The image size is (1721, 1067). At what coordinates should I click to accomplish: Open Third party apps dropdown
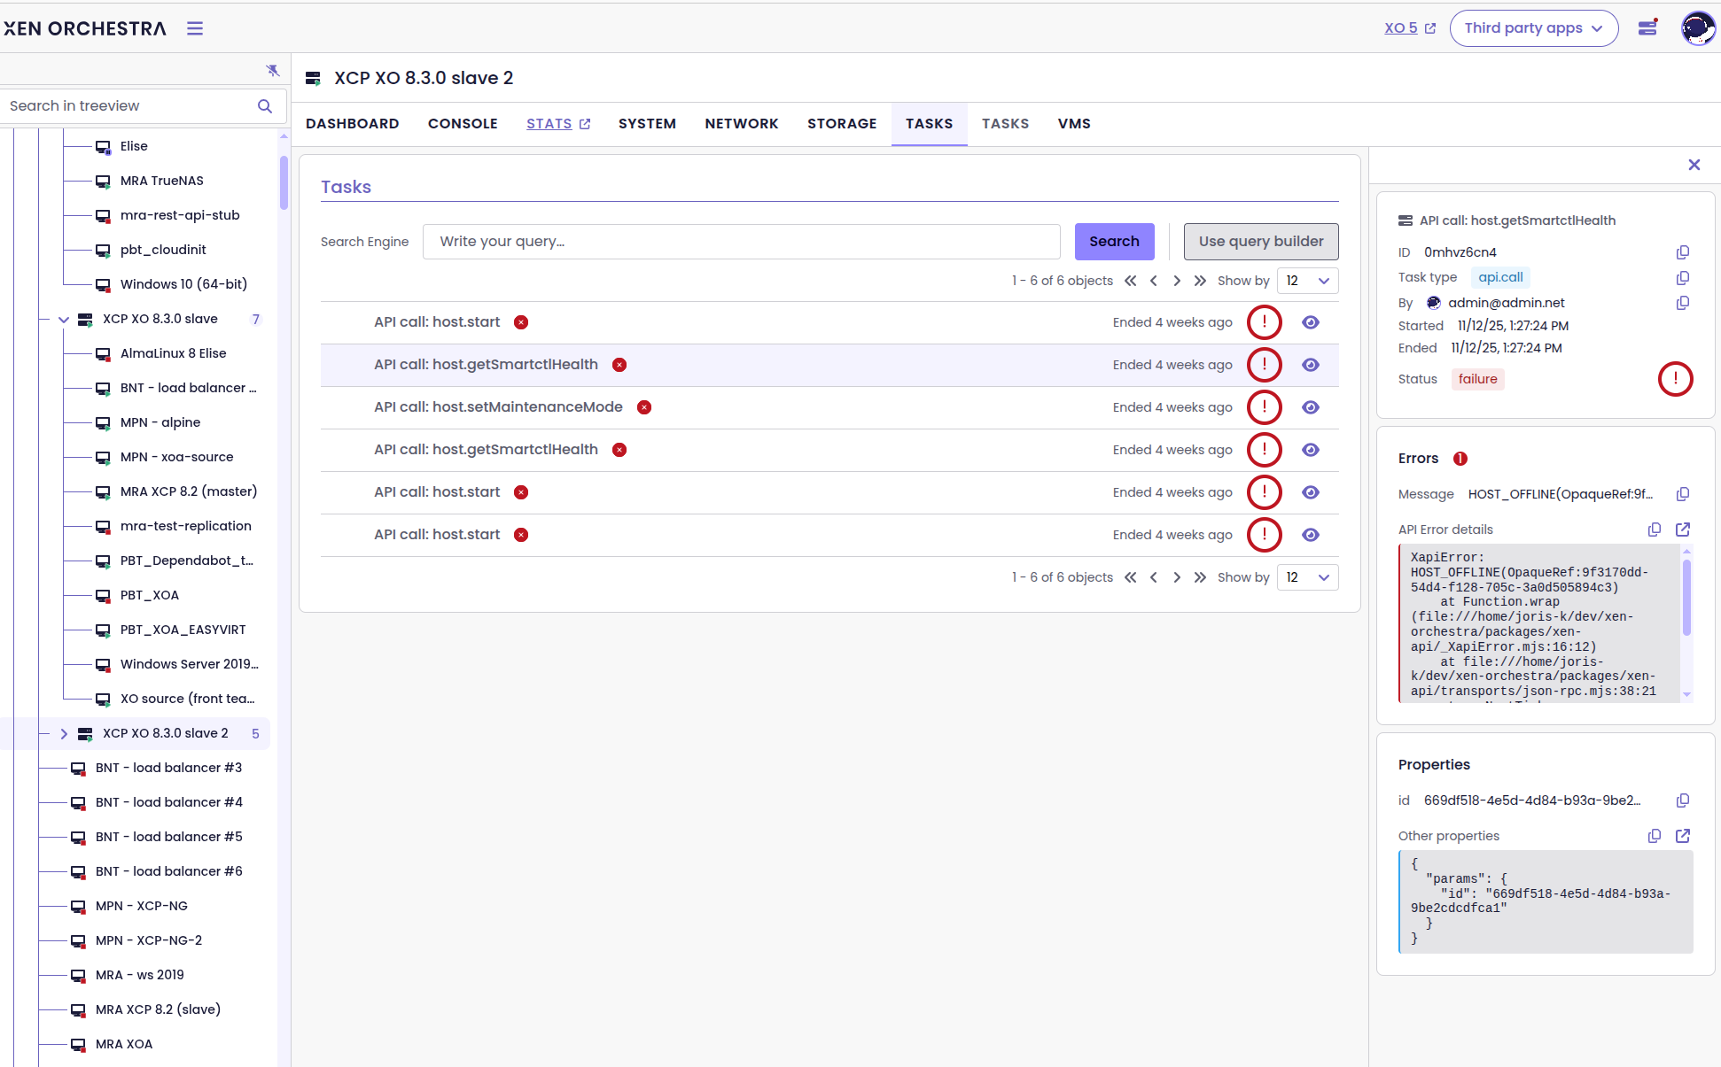(x=1533, y=28)
